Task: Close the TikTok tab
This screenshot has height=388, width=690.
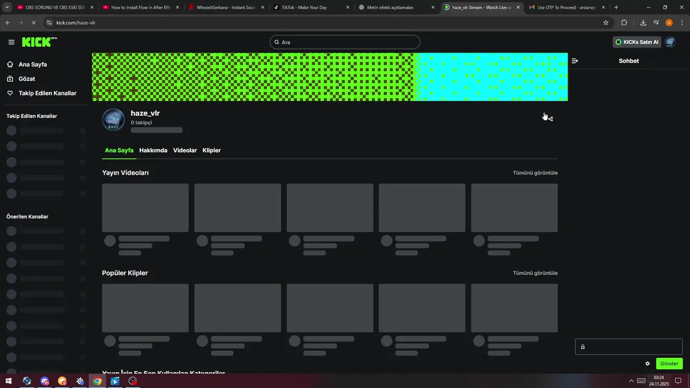Action: [x=348, y=8]
